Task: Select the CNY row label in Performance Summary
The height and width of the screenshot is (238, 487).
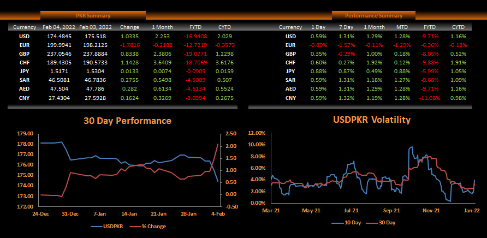Action: pyautogui.click(x=290, y=98)
